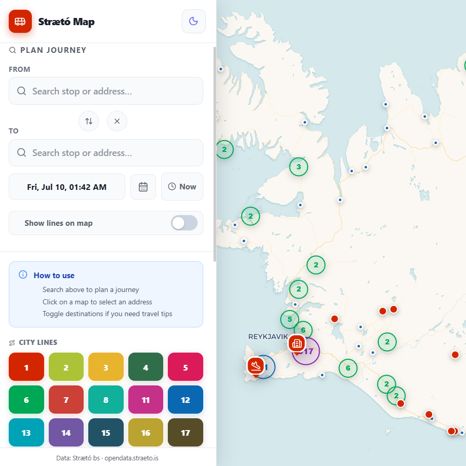
Task: Open the green cluster labeled 5
Action: [x=289, y=319]
